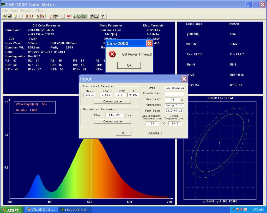Click the red error icon in Cms-2000 dialog
This screenshot has height=213, width=267.
pyautogui.click(x=112, y=54)
